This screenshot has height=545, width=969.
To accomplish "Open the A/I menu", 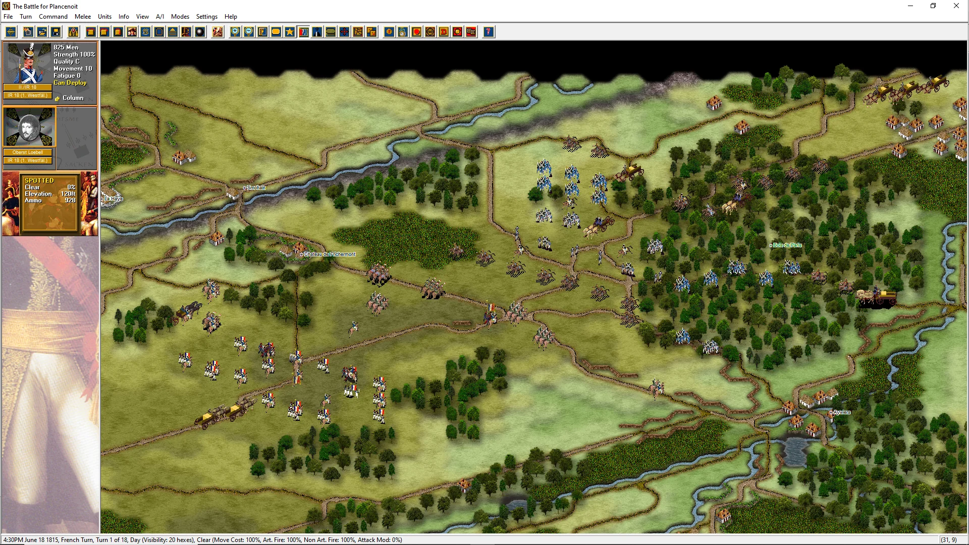I will (x=159, y=17).
